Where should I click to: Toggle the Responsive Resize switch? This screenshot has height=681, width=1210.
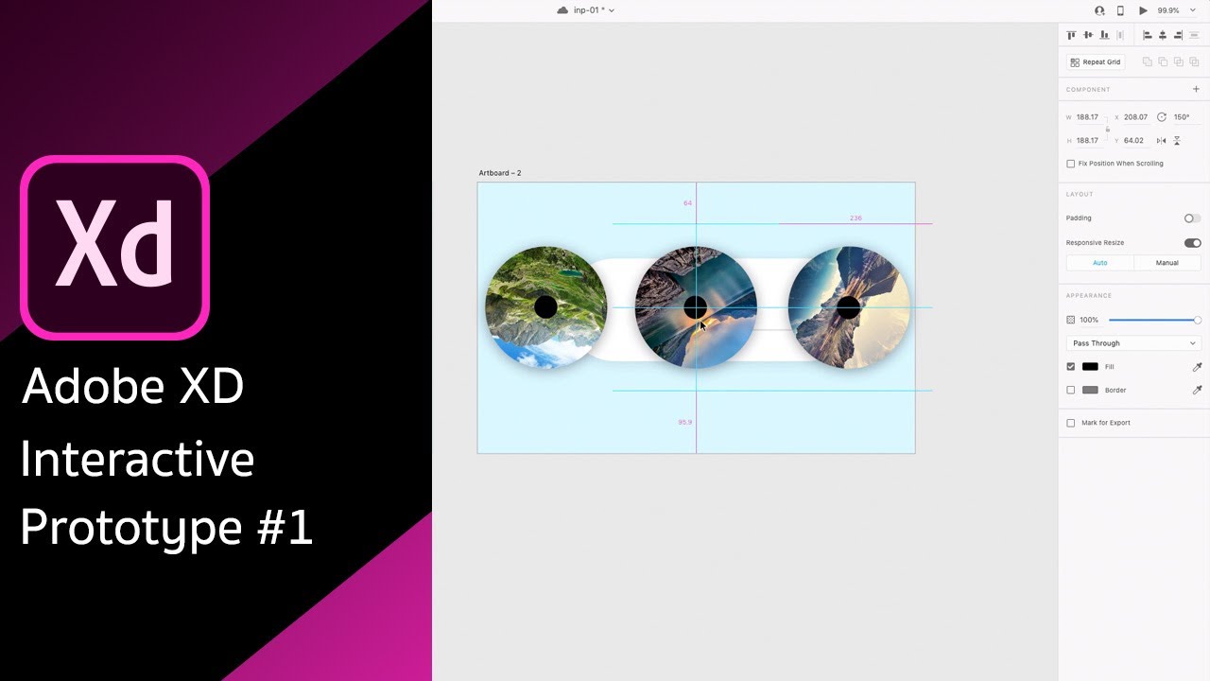point(1192,243)
